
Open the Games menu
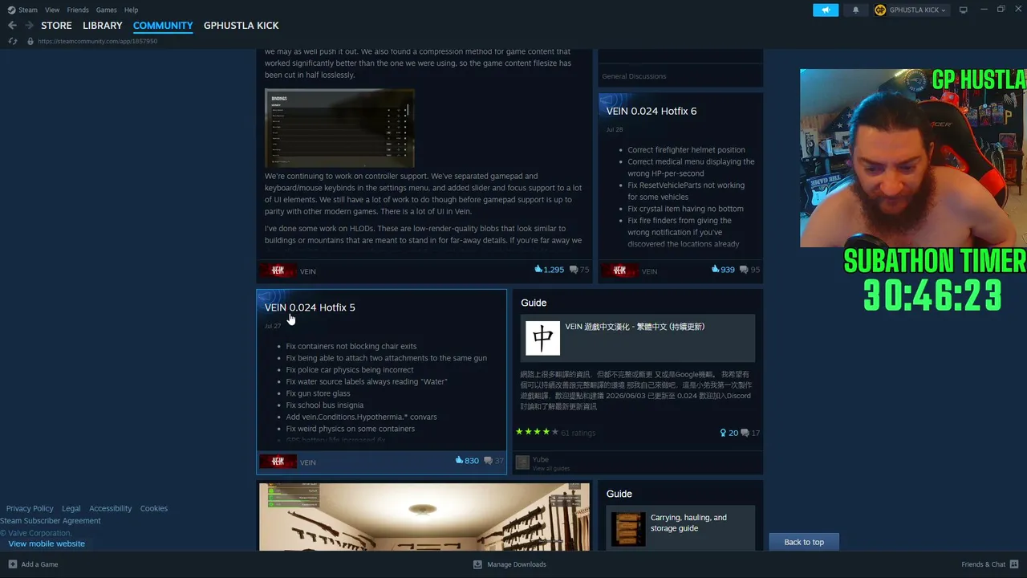pyautogui.click(x=107, y=10)
